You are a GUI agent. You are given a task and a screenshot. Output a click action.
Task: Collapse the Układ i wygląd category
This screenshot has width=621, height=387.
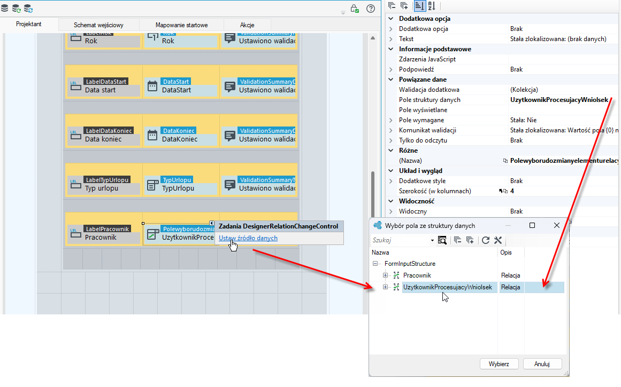coord(391,171)
